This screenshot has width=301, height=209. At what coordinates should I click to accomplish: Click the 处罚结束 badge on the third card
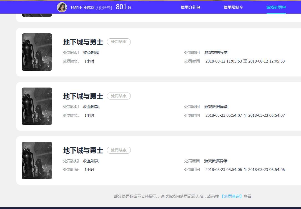click(119, 150)
